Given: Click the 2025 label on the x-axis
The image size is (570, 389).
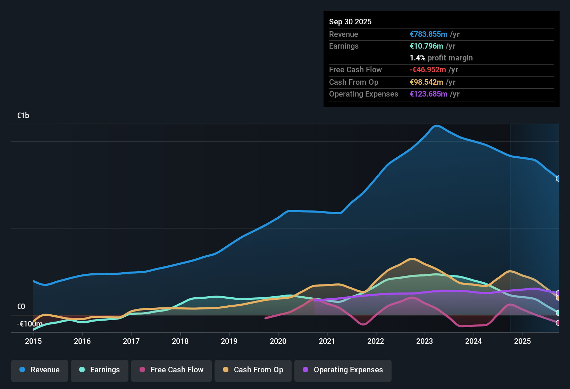Looking at the screenshot, I should point(523,341).
